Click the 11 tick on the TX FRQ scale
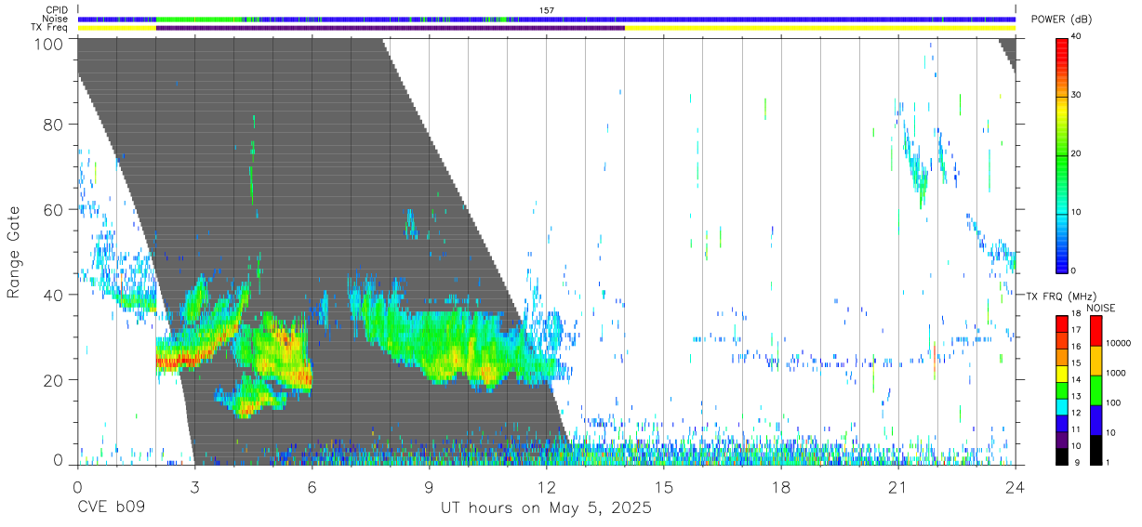This screenshot has height=527, width=1142. (1076, 429)
